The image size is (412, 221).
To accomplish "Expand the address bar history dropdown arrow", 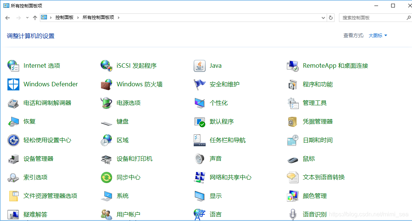I will coord(323,17).
